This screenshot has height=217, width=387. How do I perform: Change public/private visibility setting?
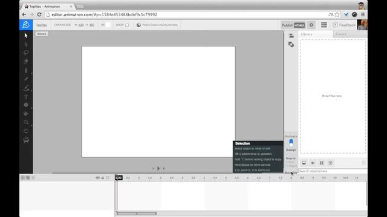[x=157, y=25]
